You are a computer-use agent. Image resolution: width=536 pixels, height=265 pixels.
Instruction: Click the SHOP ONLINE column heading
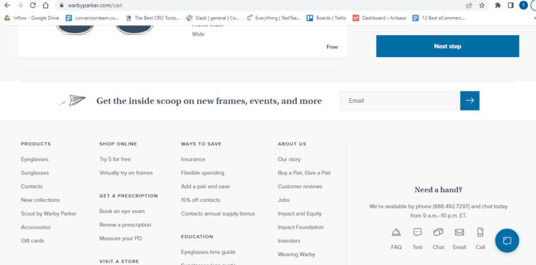[x=118, y=143]
